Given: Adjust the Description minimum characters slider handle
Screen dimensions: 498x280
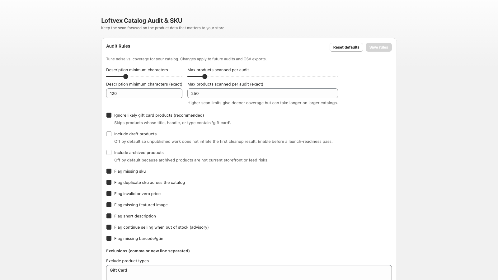Looking at the screenshot, I should pos(126,77).
